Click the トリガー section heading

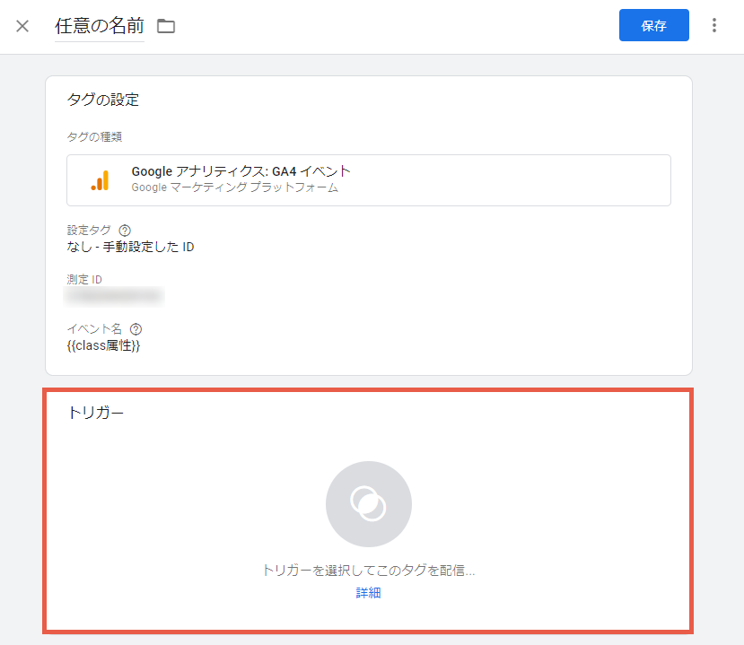95,413
